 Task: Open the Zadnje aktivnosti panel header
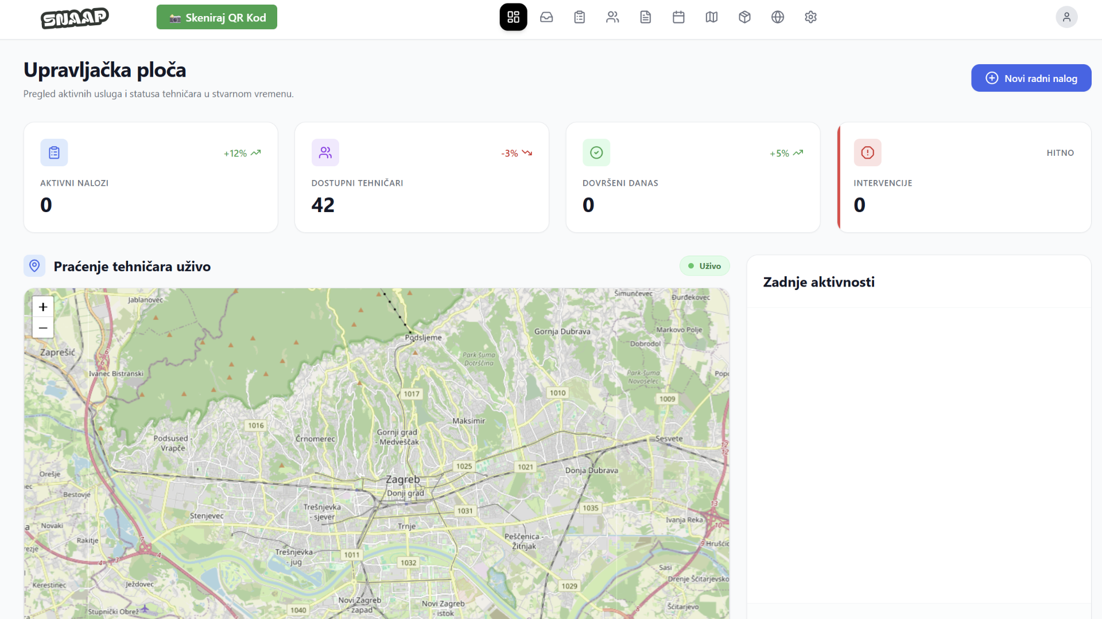coord(819,281)
